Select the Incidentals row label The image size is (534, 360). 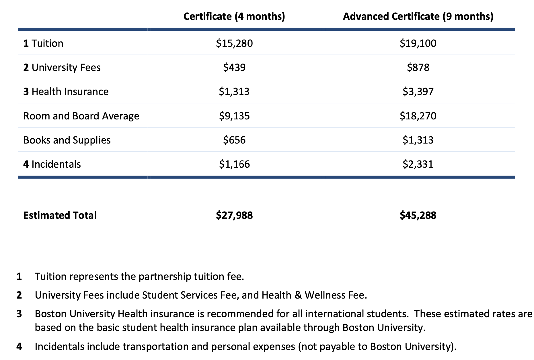(52, 164)
